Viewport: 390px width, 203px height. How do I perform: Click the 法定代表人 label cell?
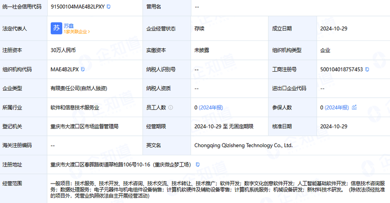tap(24, 29)
